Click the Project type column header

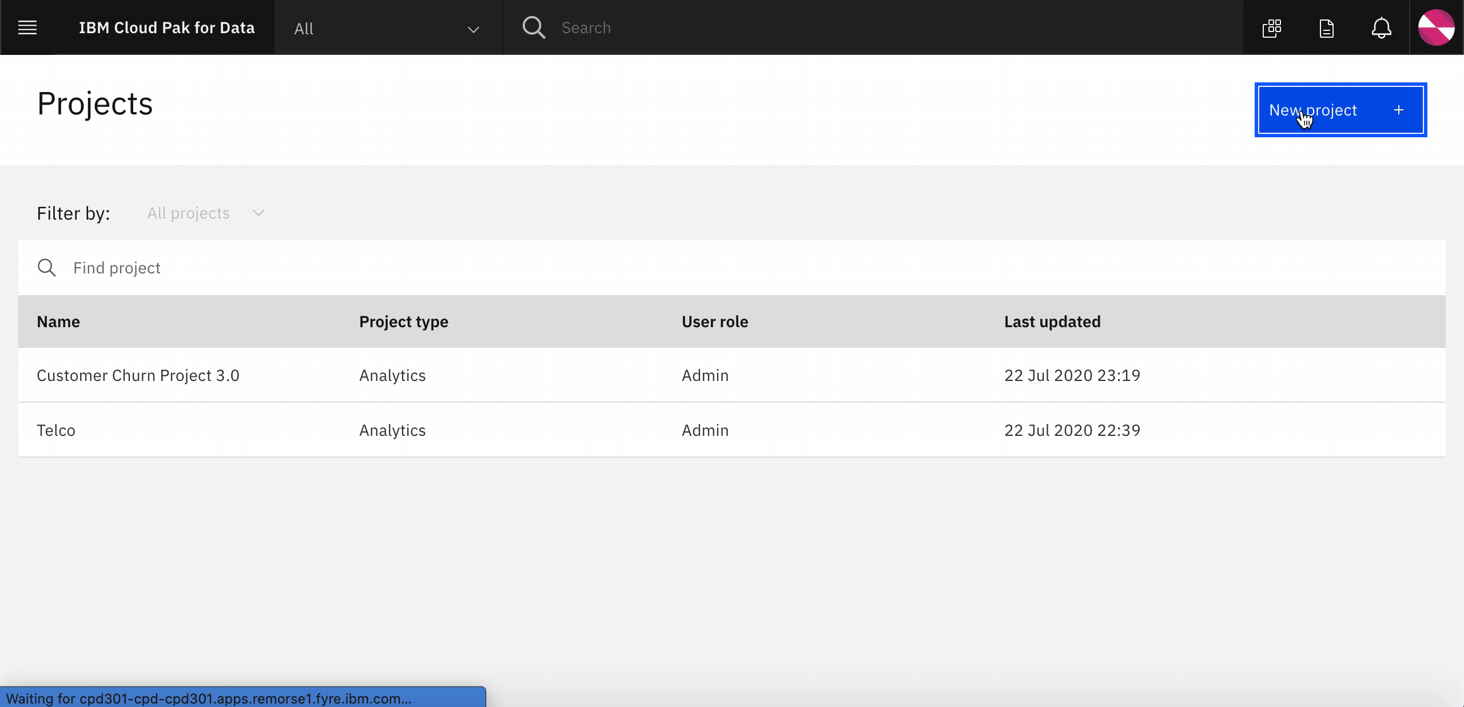coord(403,321)
